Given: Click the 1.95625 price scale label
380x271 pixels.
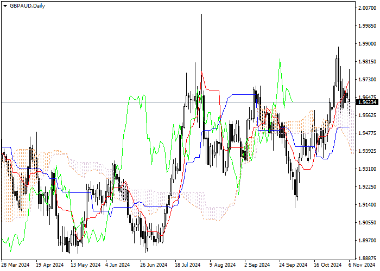Looking at the screenshot, I should [368, 115].
